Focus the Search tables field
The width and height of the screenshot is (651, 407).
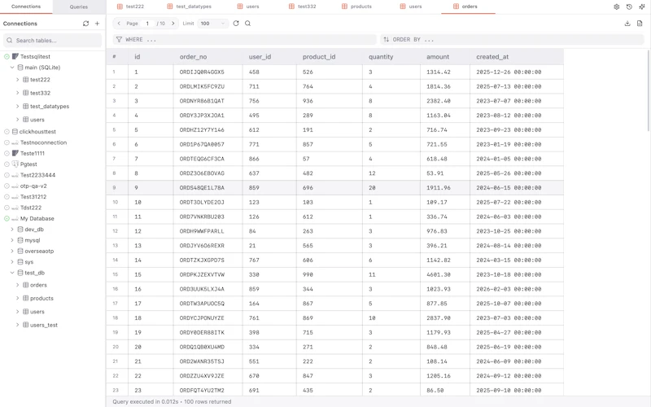pyautogui.click(x=52, y=40)
